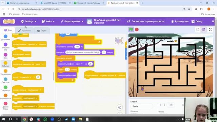Switch to large stage layout
The height and width of the screenshot is (122, 217).
(x=204, y=29)
